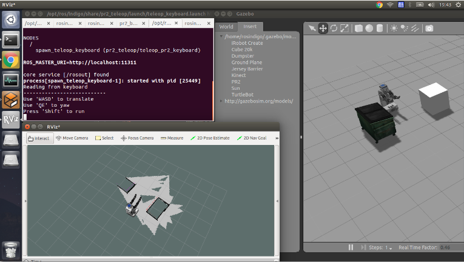Add a spot light in Gazebo
Image resolution: width=464 pixels, height=262 pixels.
click(404, 28)
